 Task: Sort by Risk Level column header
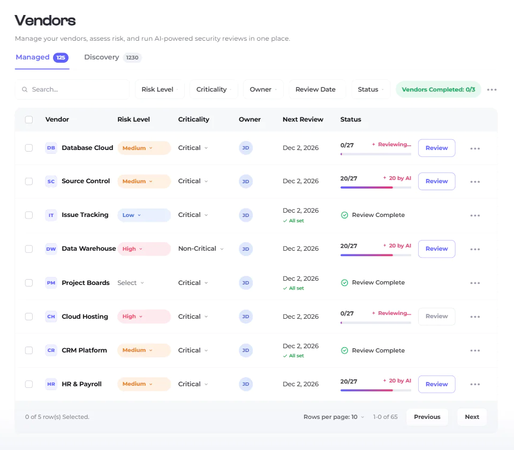133,119
